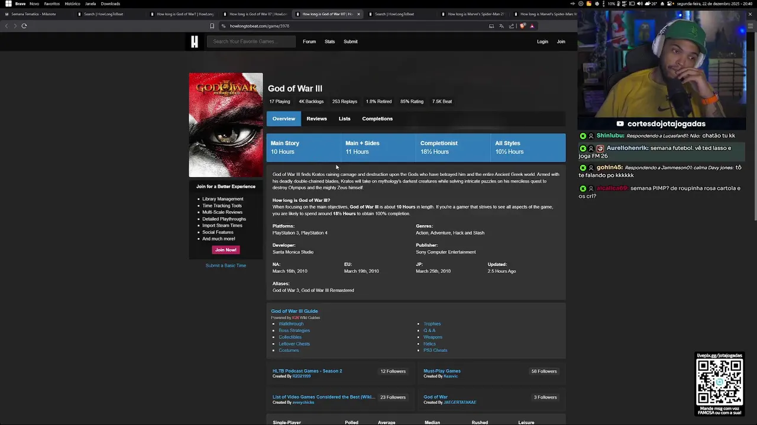Click the browser forward arrow

(15, 26)
